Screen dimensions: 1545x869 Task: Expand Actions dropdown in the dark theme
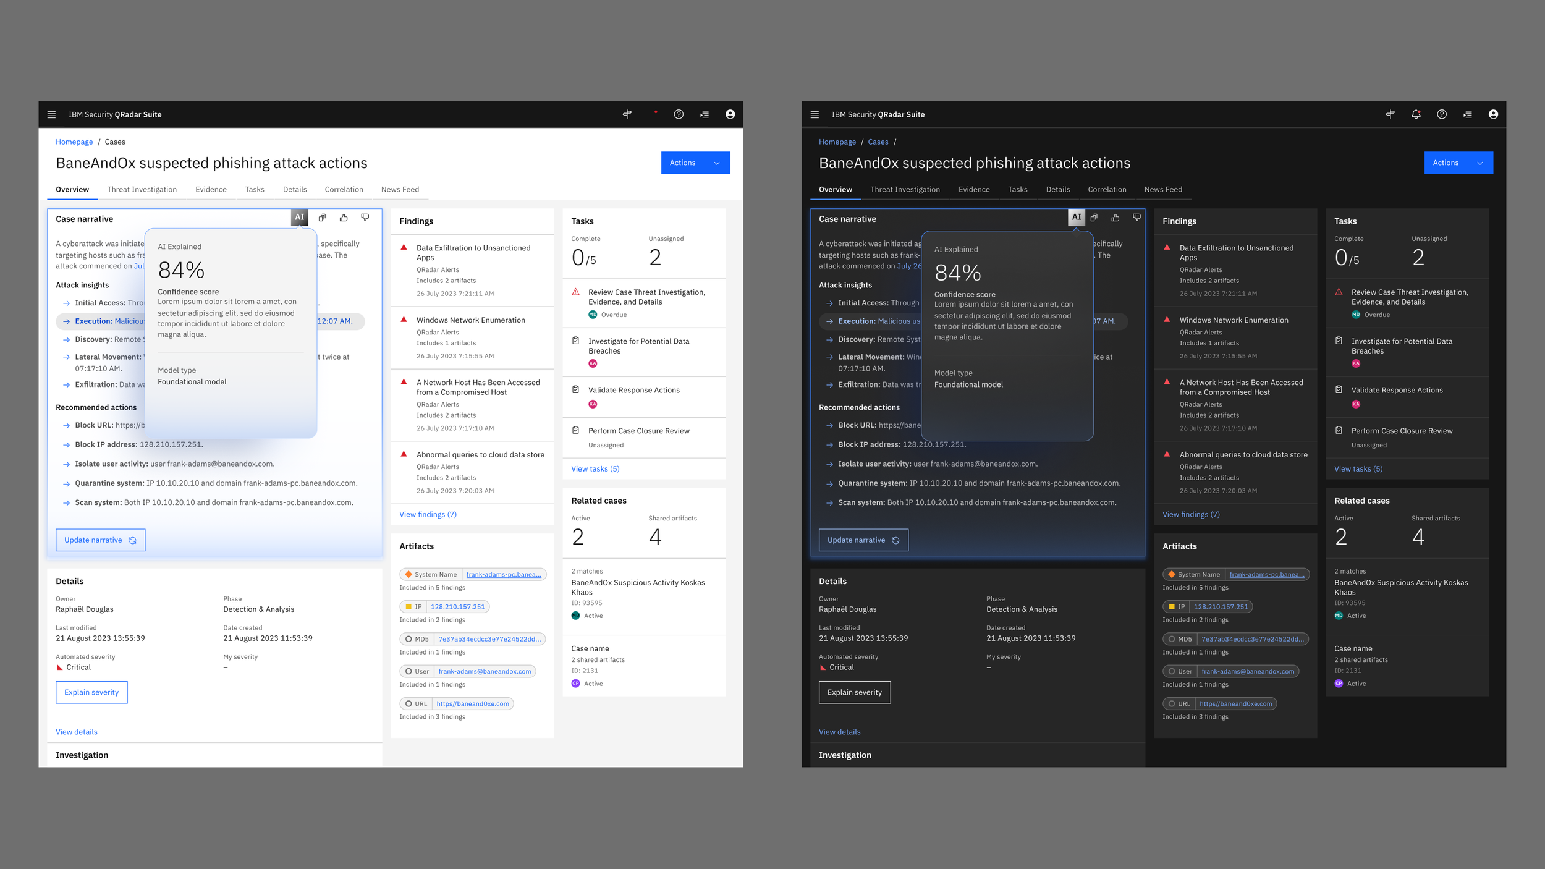coord(1458,163)
